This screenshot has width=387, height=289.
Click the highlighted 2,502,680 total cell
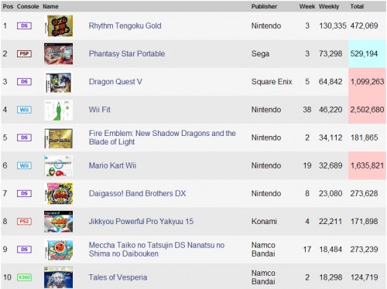[x=367, y=110]
